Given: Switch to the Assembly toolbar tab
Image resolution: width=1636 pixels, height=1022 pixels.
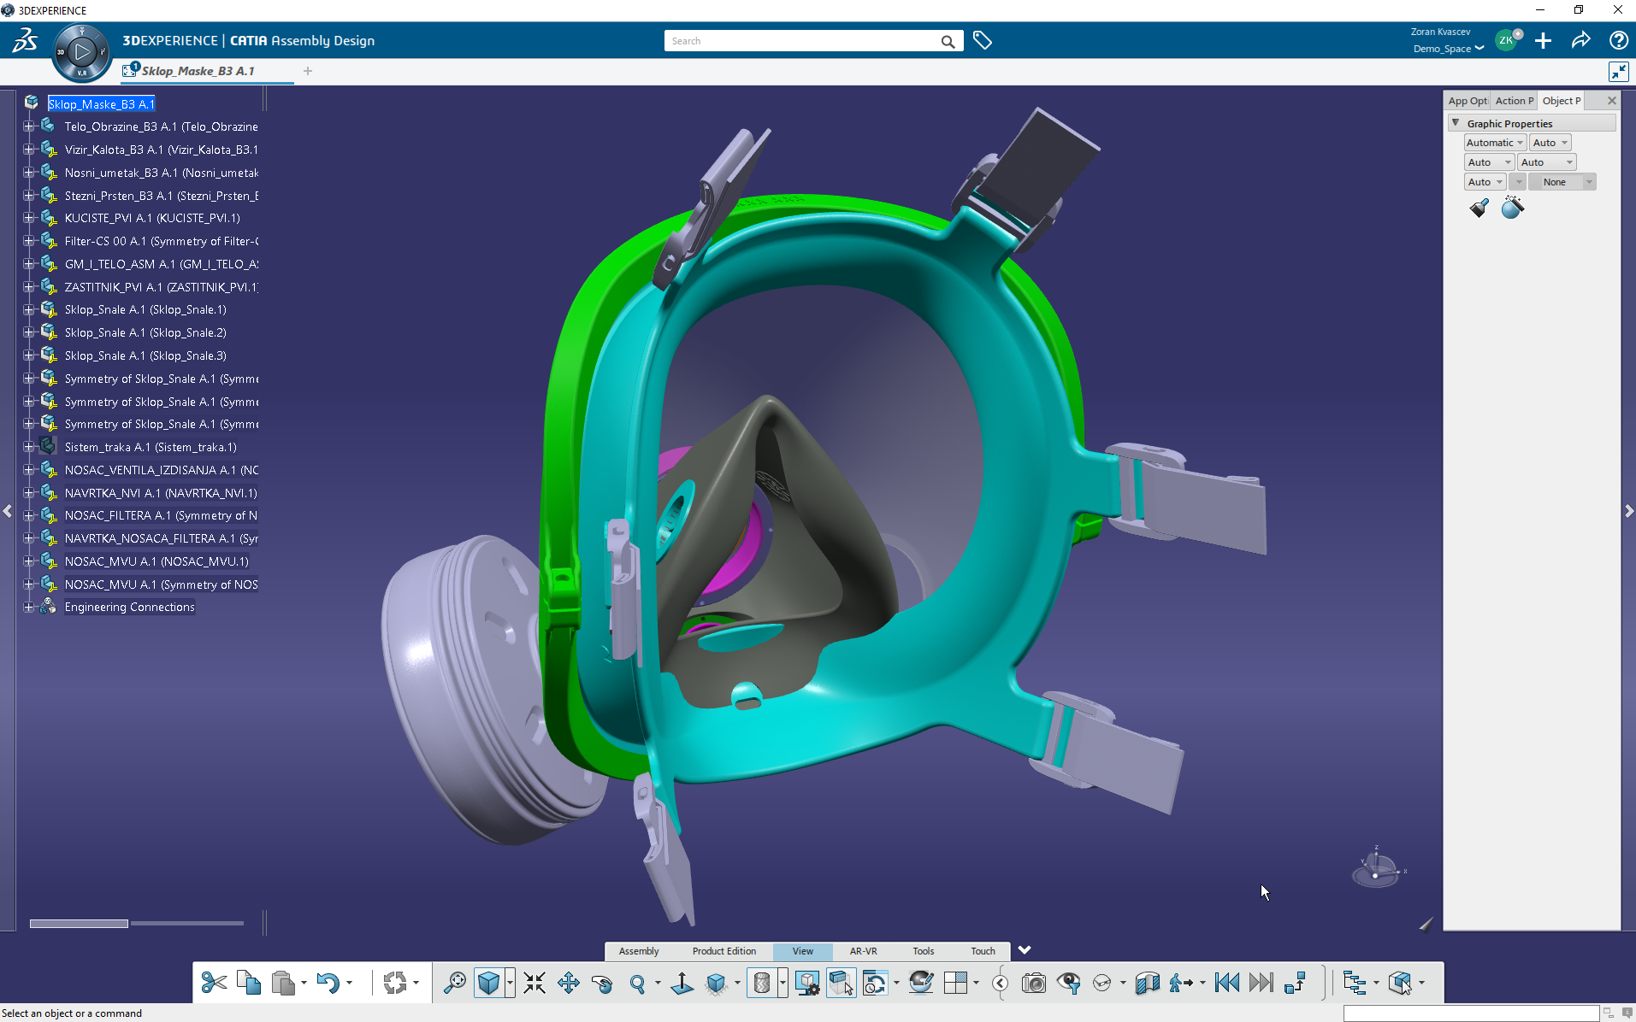Looking at the screenshot, I should pos(639,951).
